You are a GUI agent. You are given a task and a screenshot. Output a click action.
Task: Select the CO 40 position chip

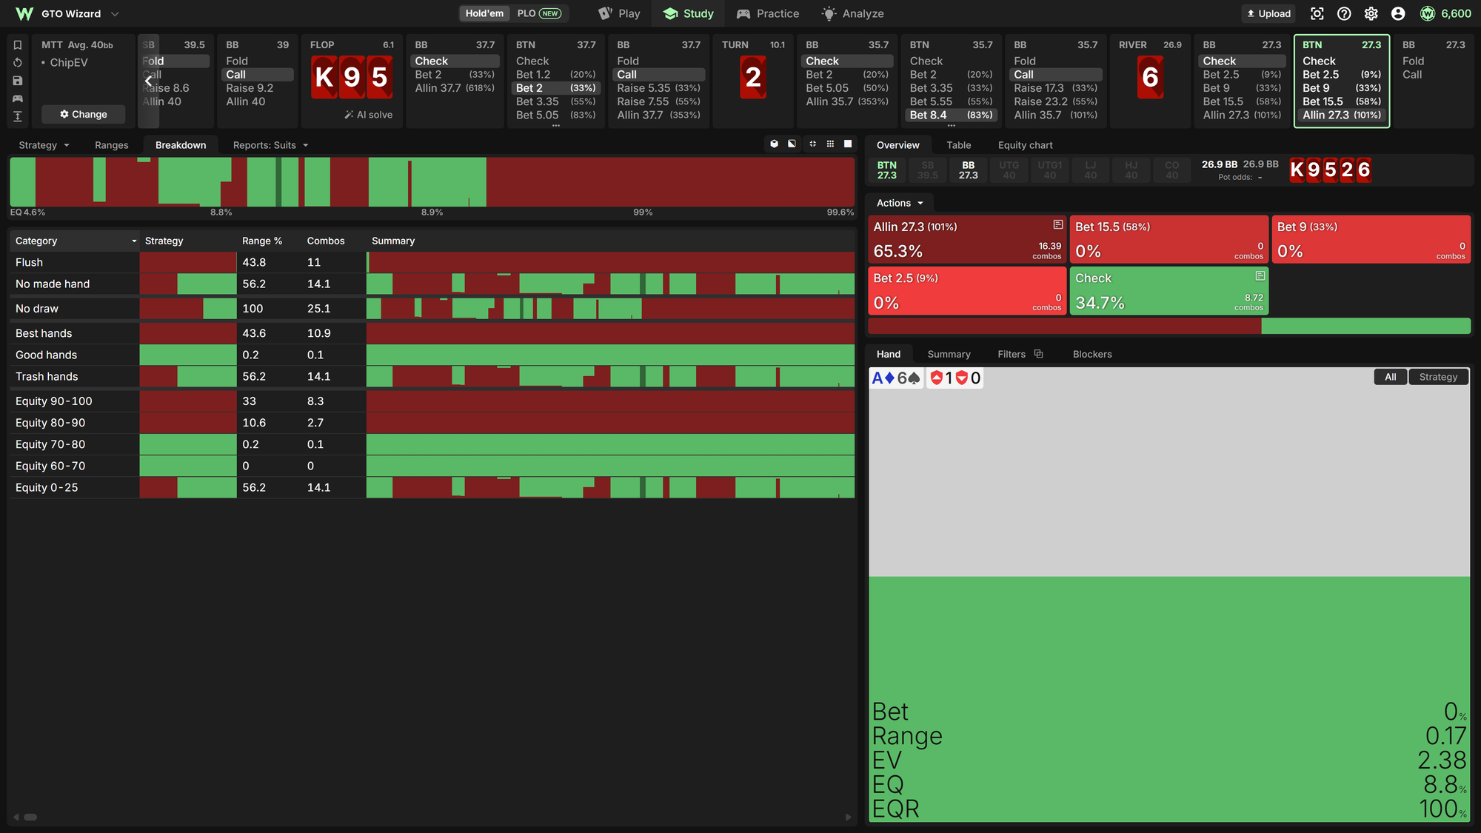click(x=1172, y=170)
